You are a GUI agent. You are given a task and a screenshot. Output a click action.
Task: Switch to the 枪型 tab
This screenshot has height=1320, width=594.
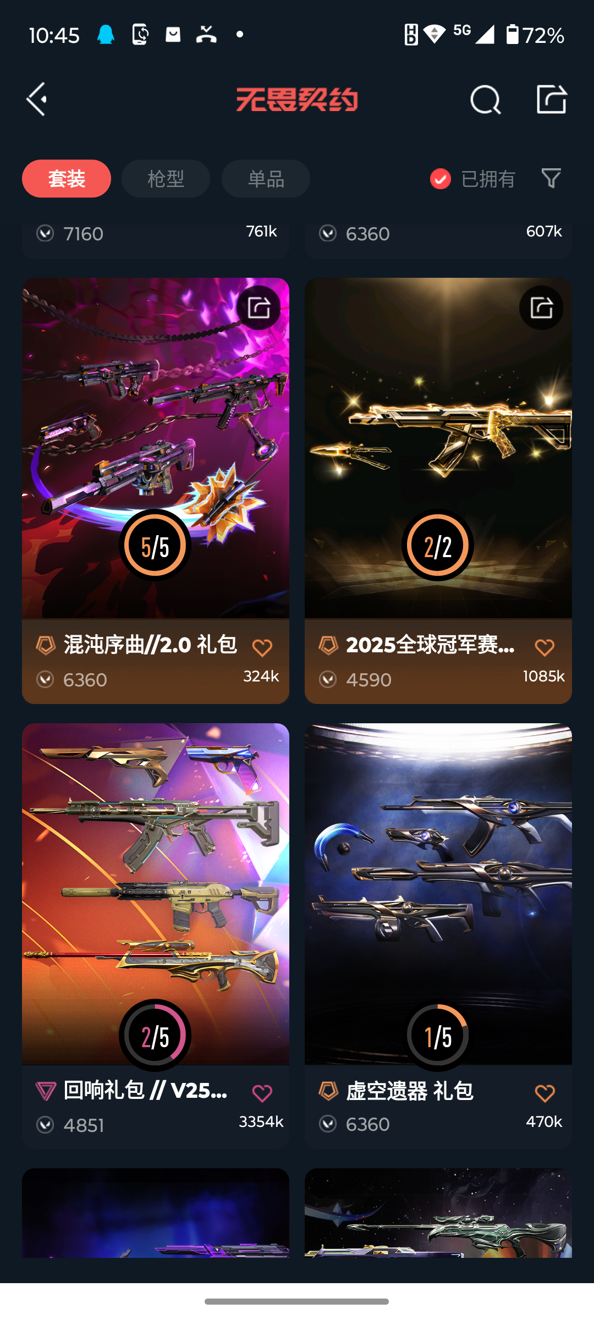pos(166,179)
